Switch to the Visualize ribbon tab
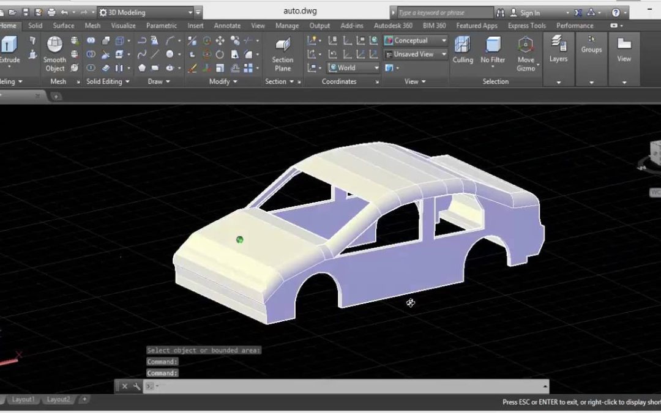Screen dimensions: 661x413 pos(123,25)
